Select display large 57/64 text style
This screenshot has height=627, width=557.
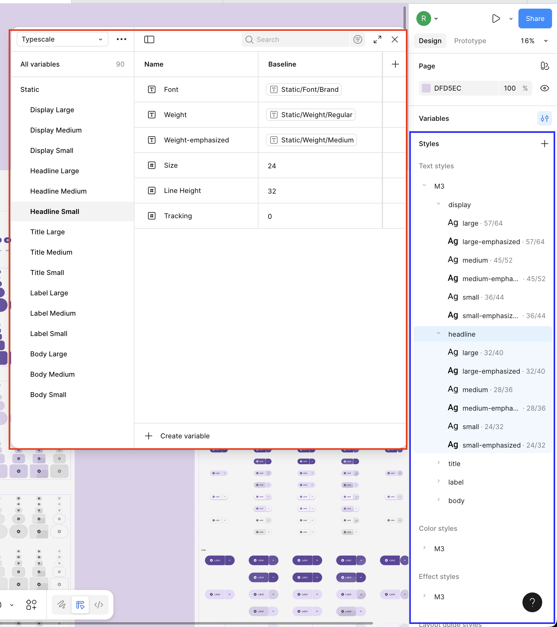483,223
